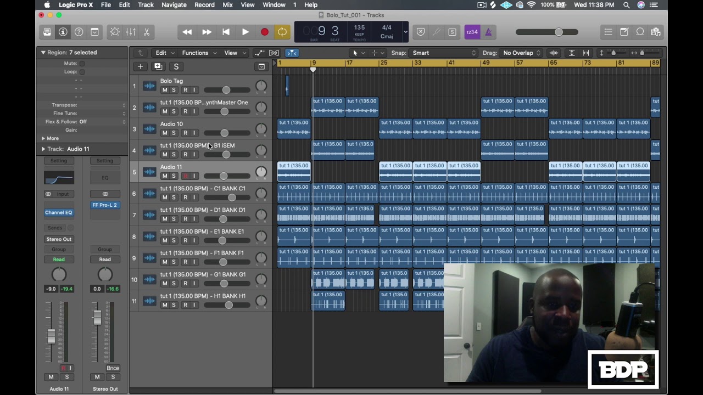Open Window menu

pyautogui.click(x=274, y=5)
